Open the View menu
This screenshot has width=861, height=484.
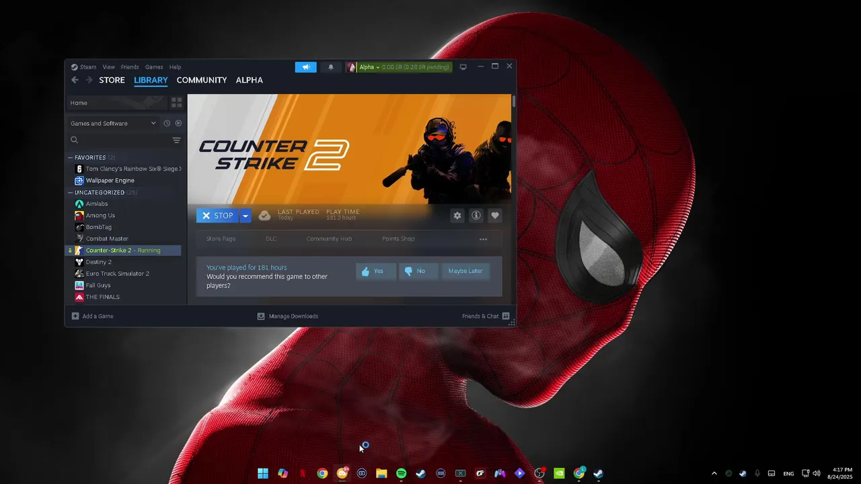click(x=108, y=67)
